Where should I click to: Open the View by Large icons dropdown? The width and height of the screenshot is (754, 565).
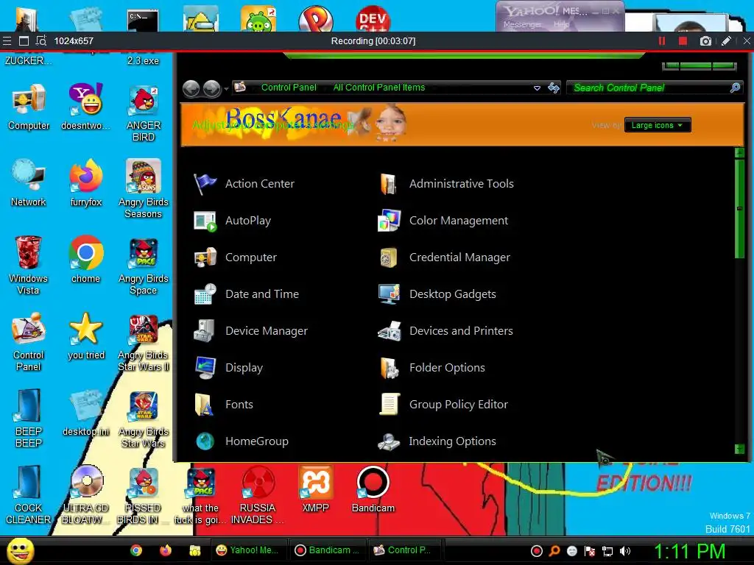658,125
